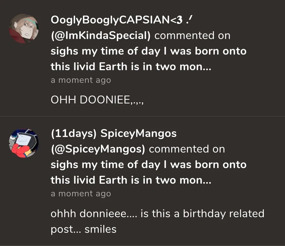The width and height of the screenshot is (285, 246).
Task: Click the timestamp under the first notification
Action: tap(81, 80)
